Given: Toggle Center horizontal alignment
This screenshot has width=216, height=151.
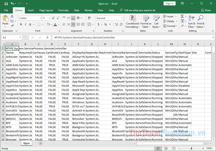Looking at the screenshot, I should pos(69,24).
